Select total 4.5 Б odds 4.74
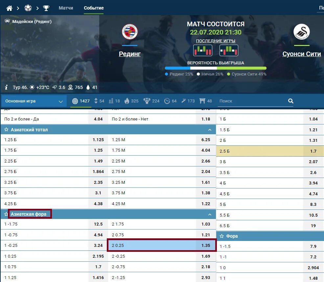The image size is (324, 282). click(x=270, y=194)
